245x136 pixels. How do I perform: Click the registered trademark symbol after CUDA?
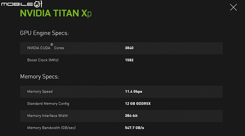(x=52, y=45)
